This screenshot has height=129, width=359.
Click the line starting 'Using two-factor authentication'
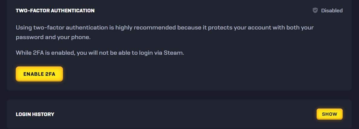[165, 28]
